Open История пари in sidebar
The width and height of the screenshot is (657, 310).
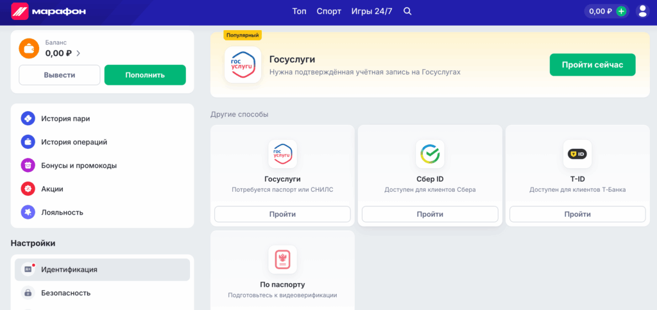click(102, 119)
